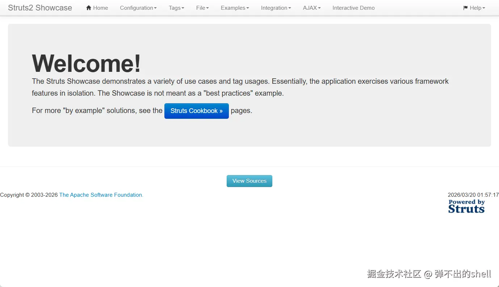Click the View Sources button
499x287 pixels.
click(x=249, y=181)
